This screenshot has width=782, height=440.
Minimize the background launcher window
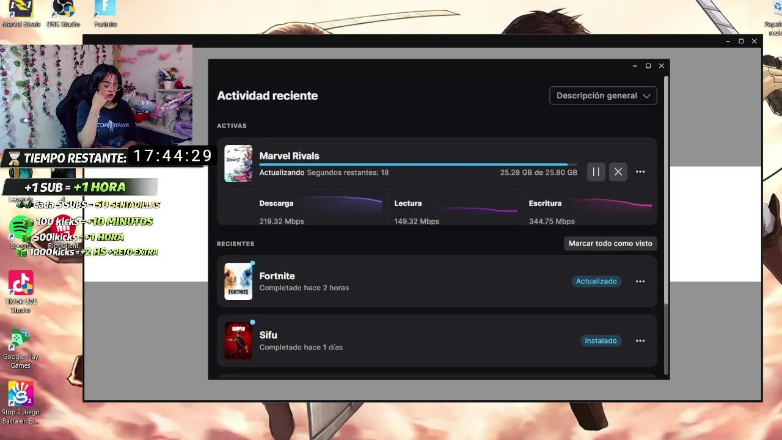tap(728, 41)
